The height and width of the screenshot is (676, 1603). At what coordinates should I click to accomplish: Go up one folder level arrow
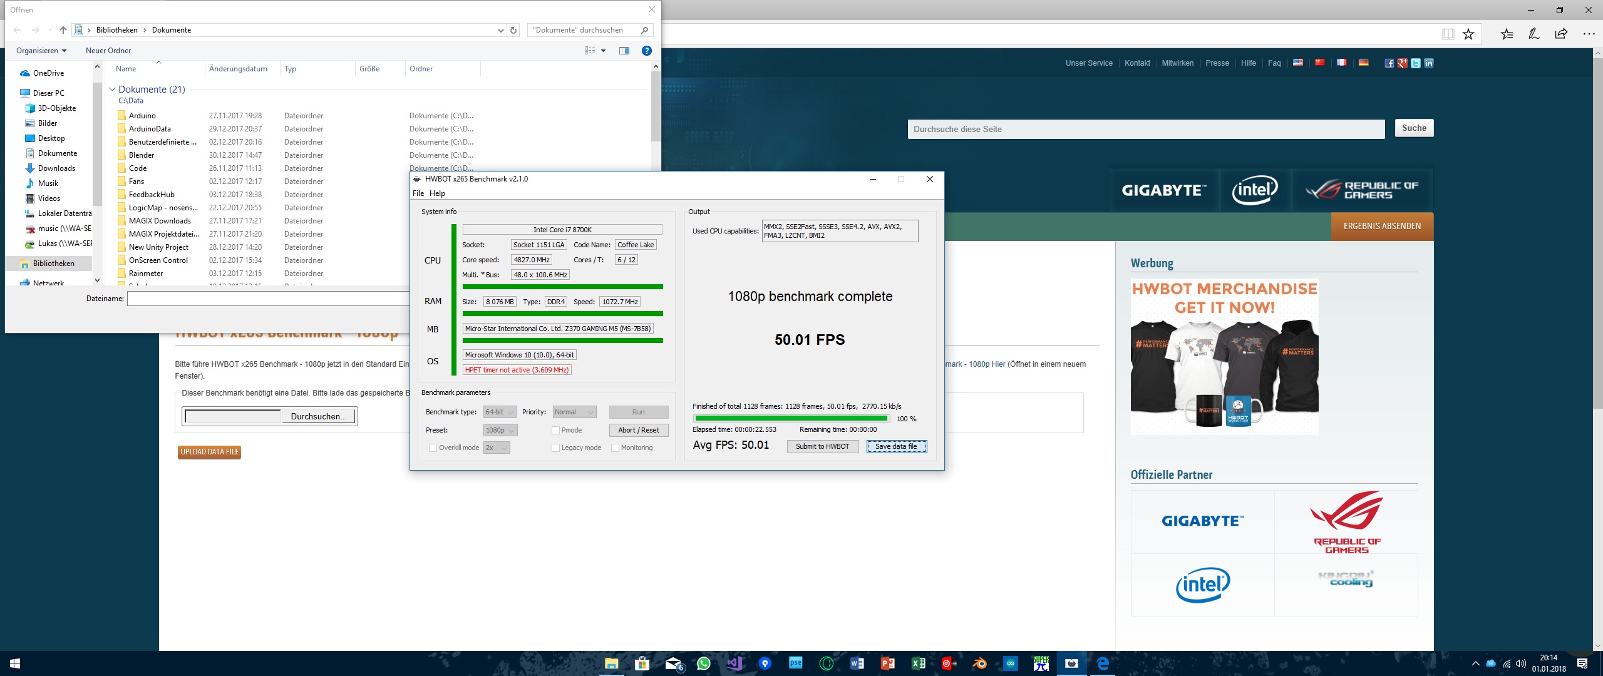click(x=63, y=30)
